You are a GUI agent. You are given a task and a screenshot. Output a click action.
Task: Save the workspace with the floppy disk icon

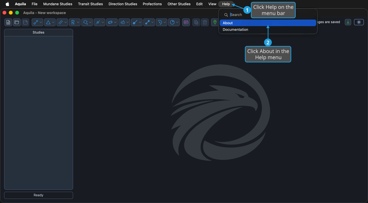click(x=25, y=22)
